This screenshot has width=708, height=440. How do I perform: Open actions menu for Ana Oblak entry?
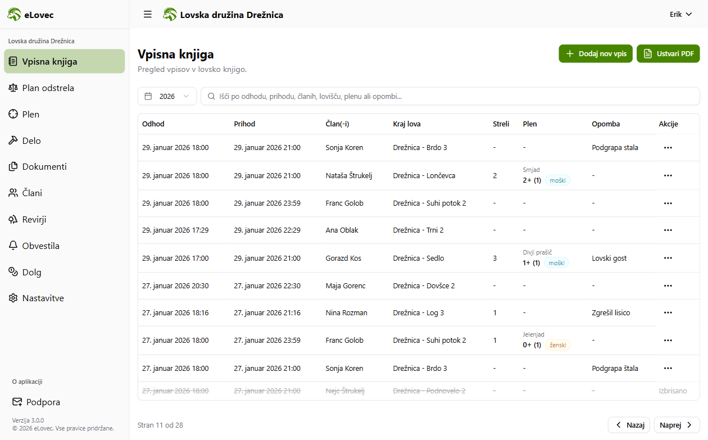click(668, 230)
